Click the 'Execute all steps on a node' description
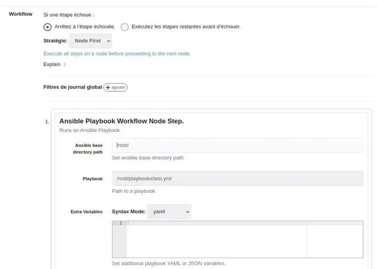 (x=117, y=54)
